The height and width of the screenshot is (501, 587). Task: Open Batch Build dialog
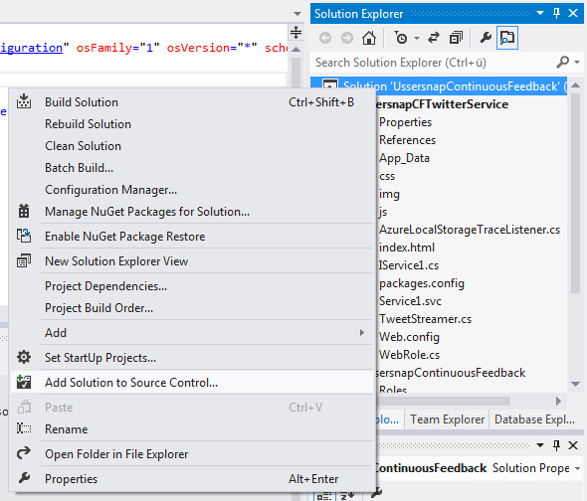click(192, 168)
